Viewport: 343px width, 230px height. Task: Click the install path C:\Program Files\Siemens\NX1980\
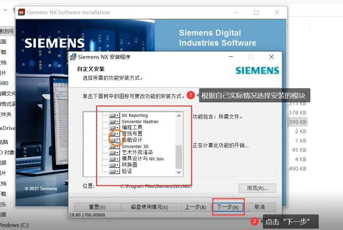point(156,186)
